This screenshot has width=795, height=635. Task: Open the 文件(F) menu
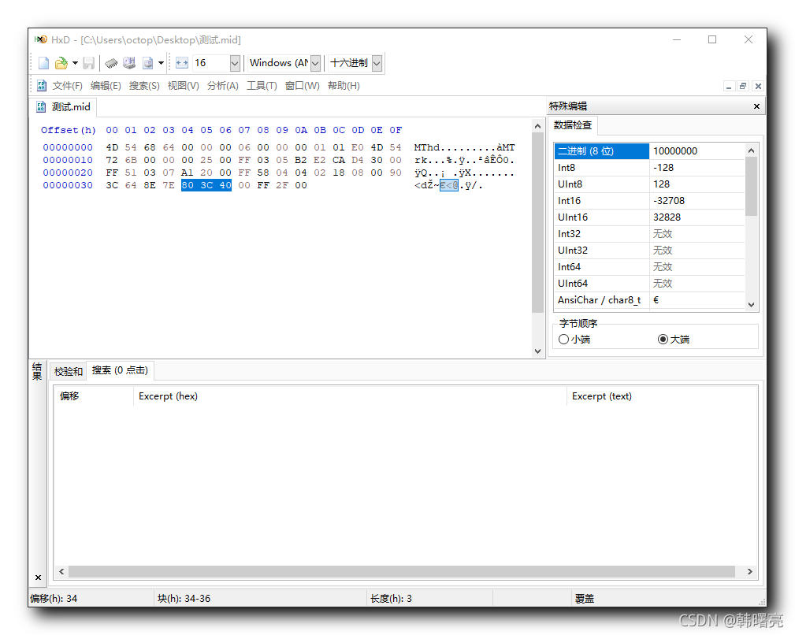pos(68,86)
